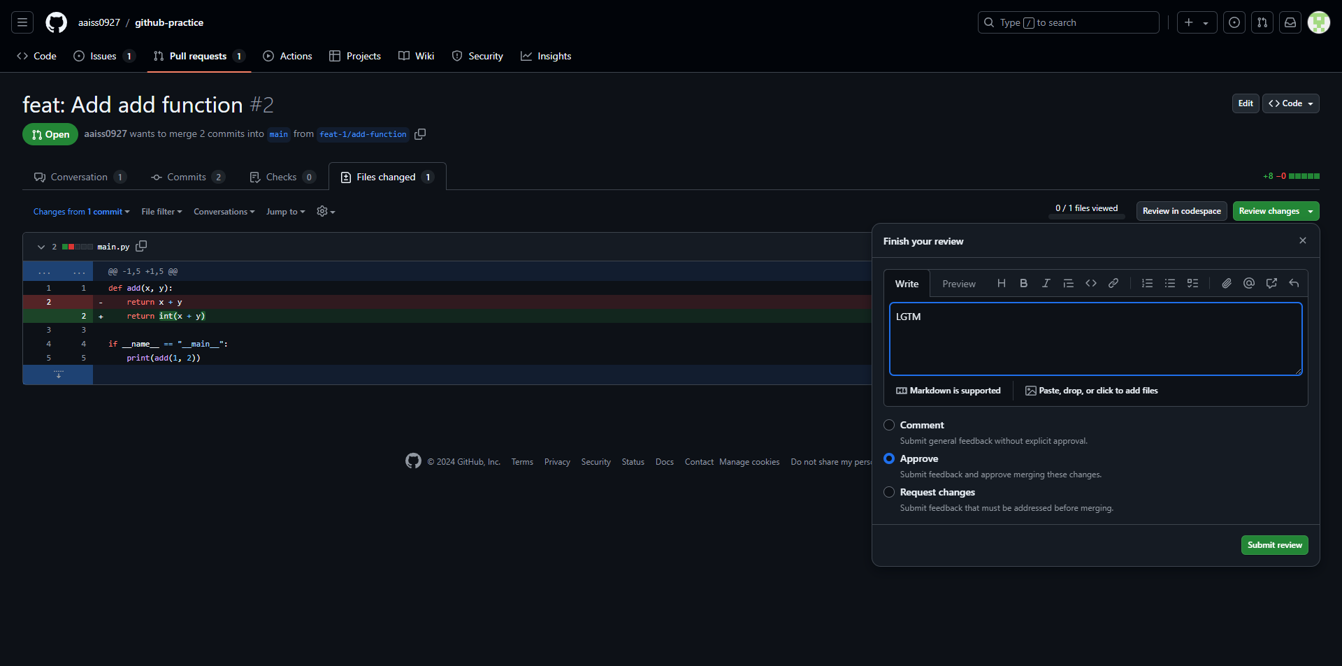Image resolution: width=1342 pixels, height=666 pixels.
Task: Insert a saved reply icon
Action: coord(1294,283)
